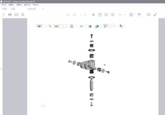Click the fit page icon
Image resolution: width=165 pixels, height=115 pixels.
[x=131, y=15]
